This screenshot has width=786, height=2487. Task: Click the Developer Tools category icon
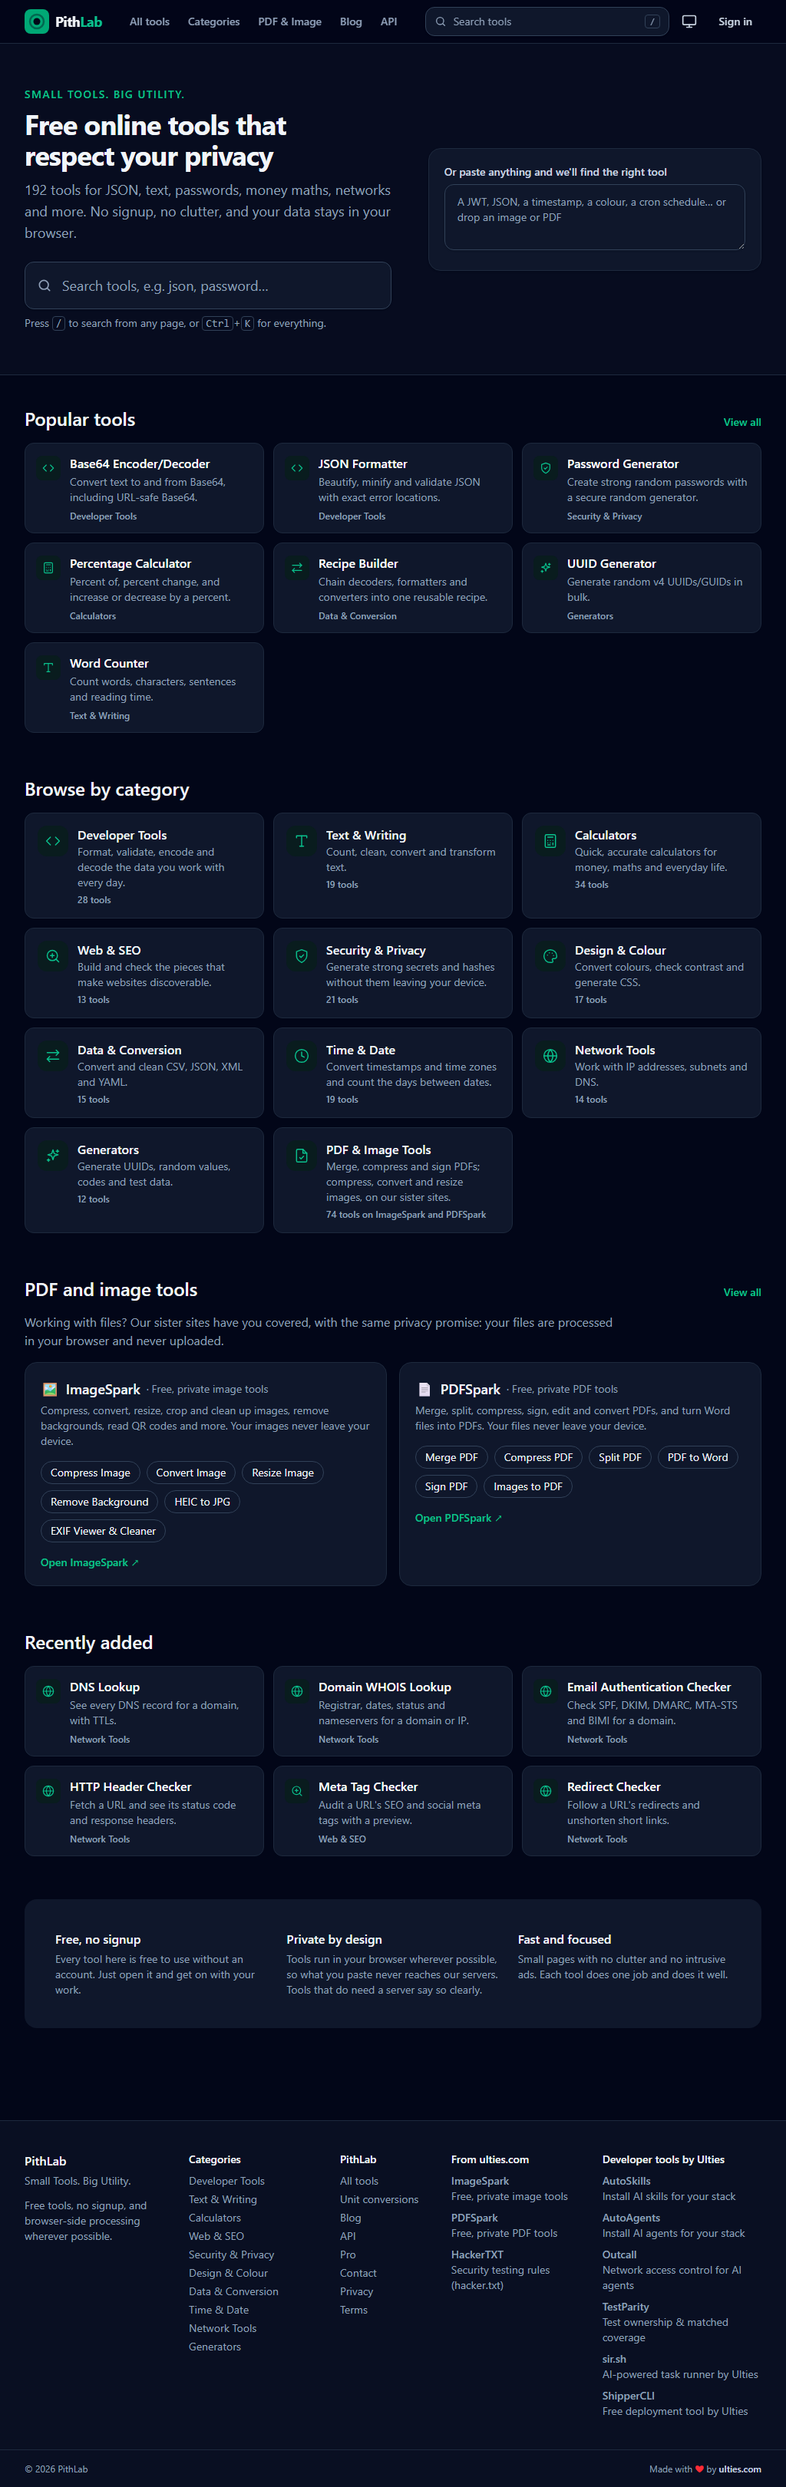pyautogui.click(x=53, y=841)
